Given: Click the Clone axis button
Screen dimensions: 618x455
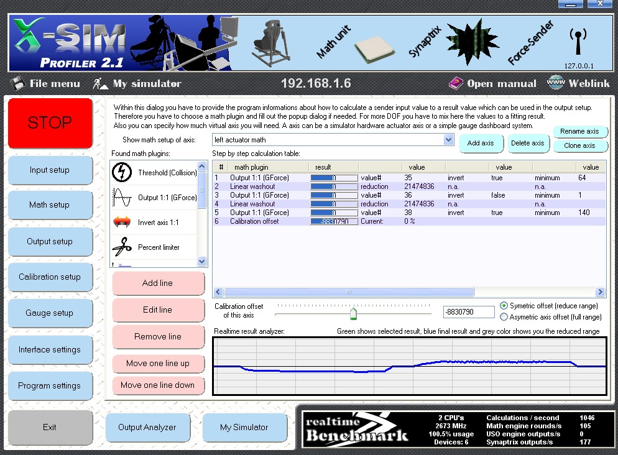Looking at the screenshot, I should pyautogui.click(x=580, y=145).
